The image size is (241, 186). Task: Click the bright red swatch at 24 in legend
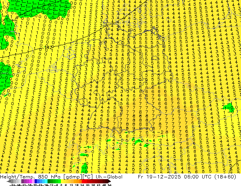[x=83, y=181]
